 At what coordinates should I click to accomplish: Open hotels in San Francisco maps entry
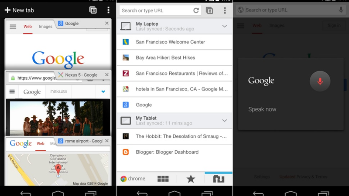[x=174, y=89]
